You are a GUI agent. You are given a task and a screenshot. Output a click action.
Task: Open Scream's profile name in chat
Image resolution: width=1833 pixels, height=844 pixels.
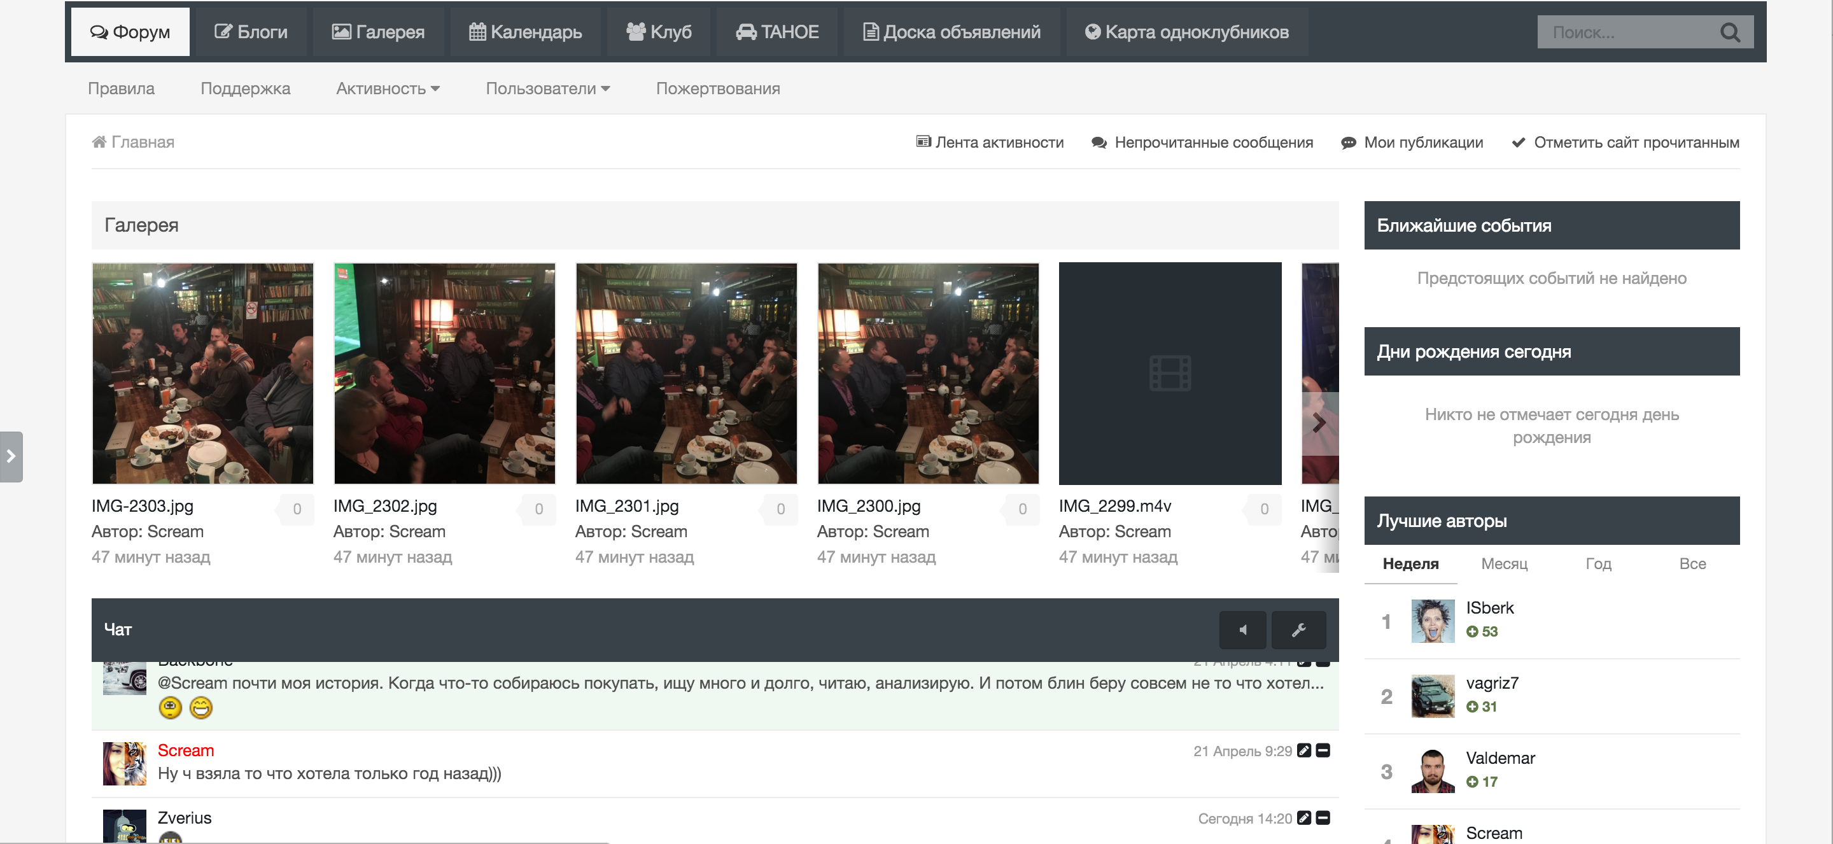pos(186,751)
